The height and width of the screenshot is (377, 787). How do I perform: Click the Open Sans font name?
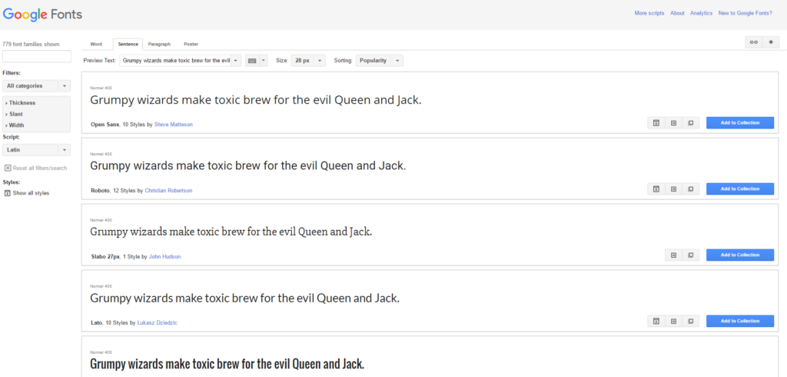(105, 124)
